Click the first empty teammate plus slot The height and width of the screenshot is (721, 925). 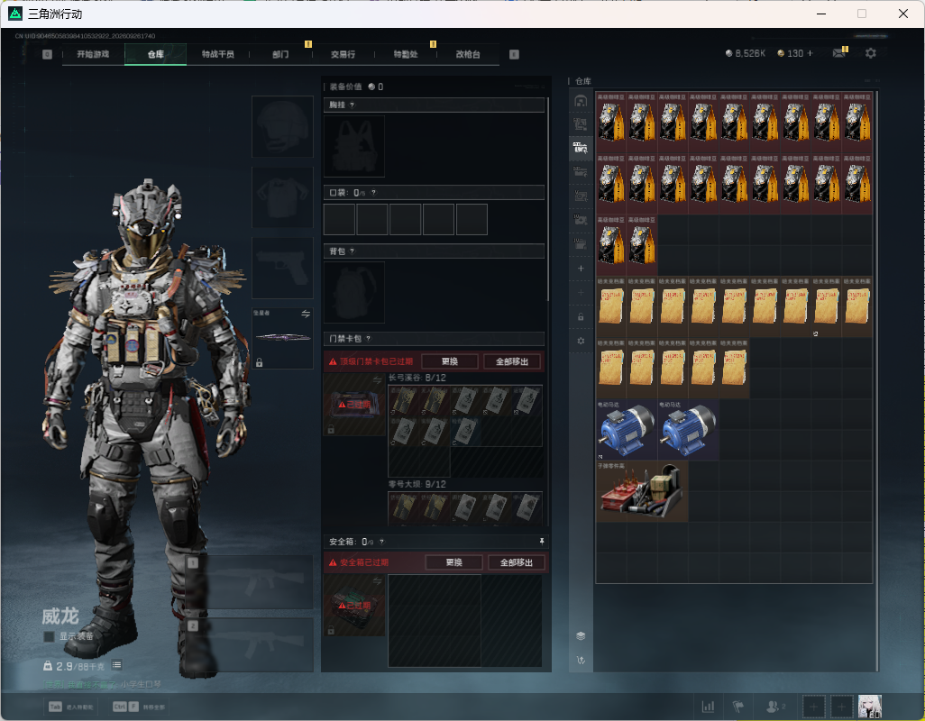pos(813,707)
